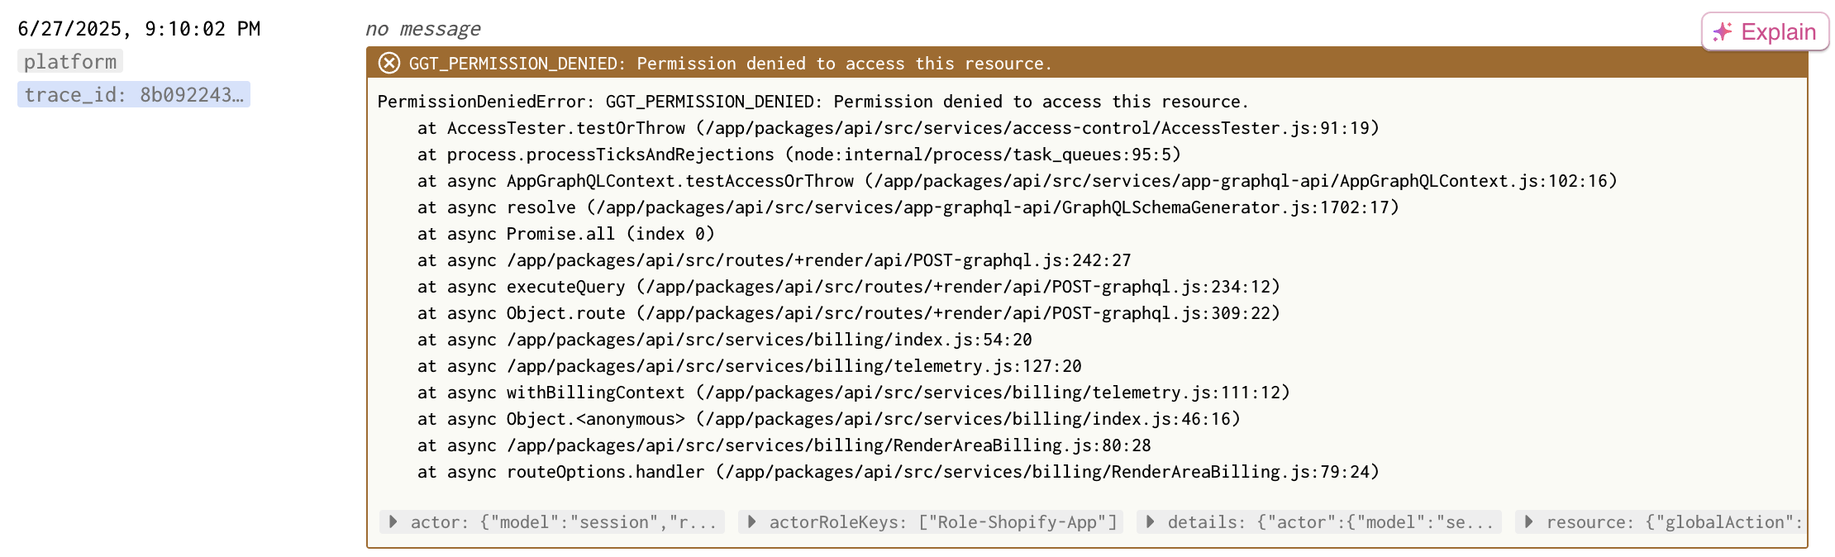Click the 'no message' text
The height and width of the screenshot is (557, 1835).
coord(423,29)
